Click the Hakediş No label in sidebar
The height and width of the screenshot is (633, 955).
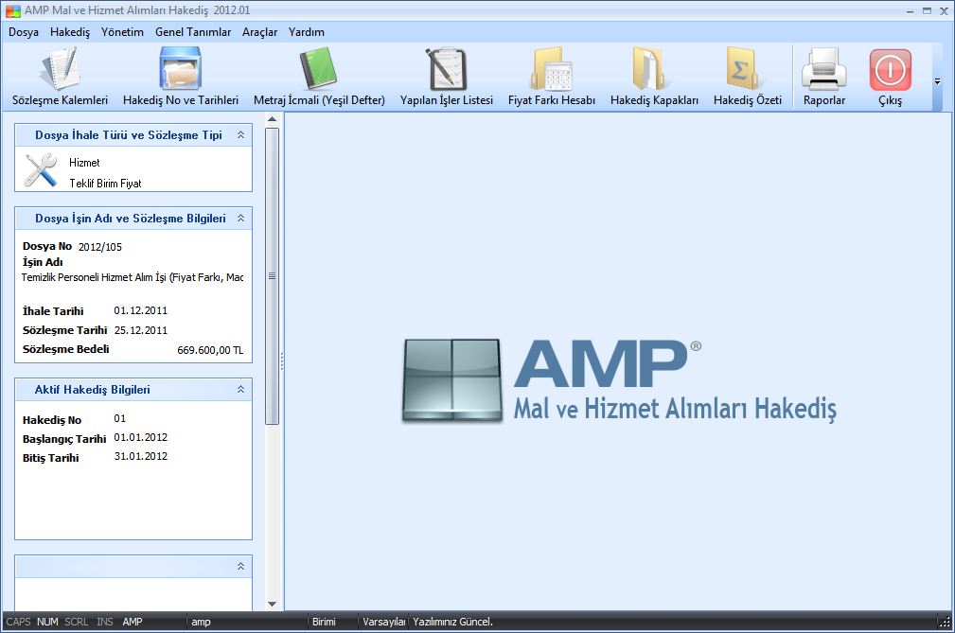52,420
